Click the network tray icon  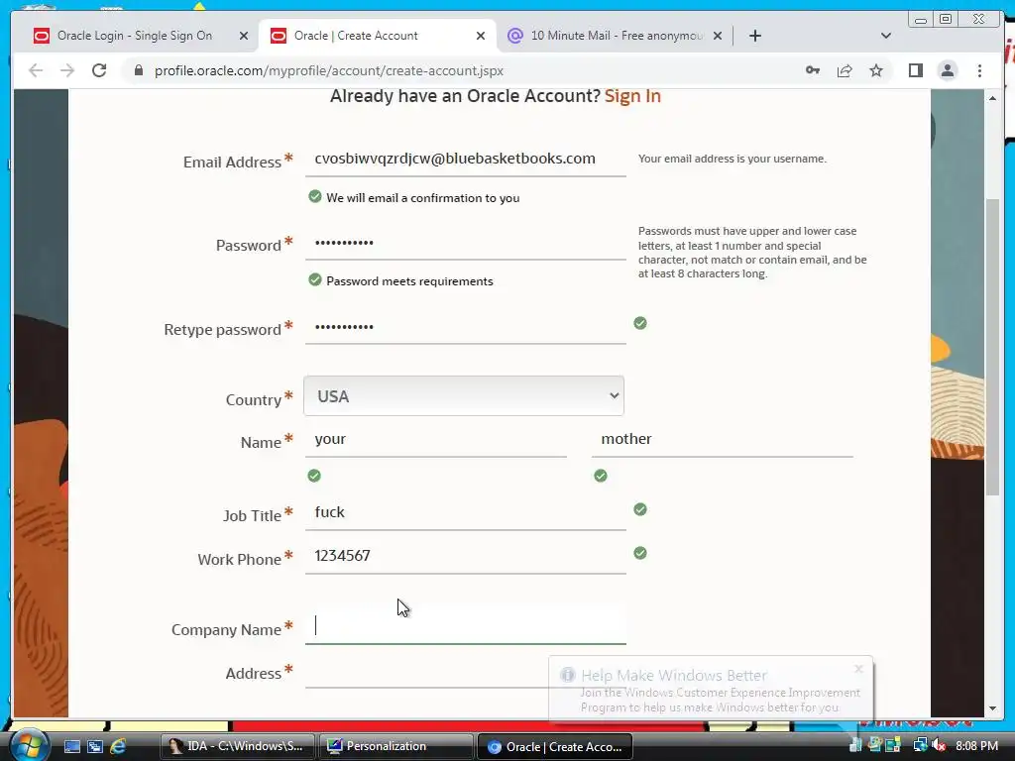pyautogui.click(x=920, y=745)
